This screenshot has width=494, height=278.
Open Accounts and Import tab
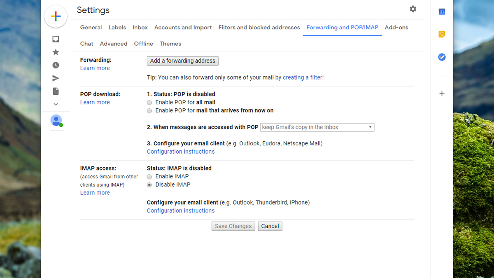pos(183,28)
